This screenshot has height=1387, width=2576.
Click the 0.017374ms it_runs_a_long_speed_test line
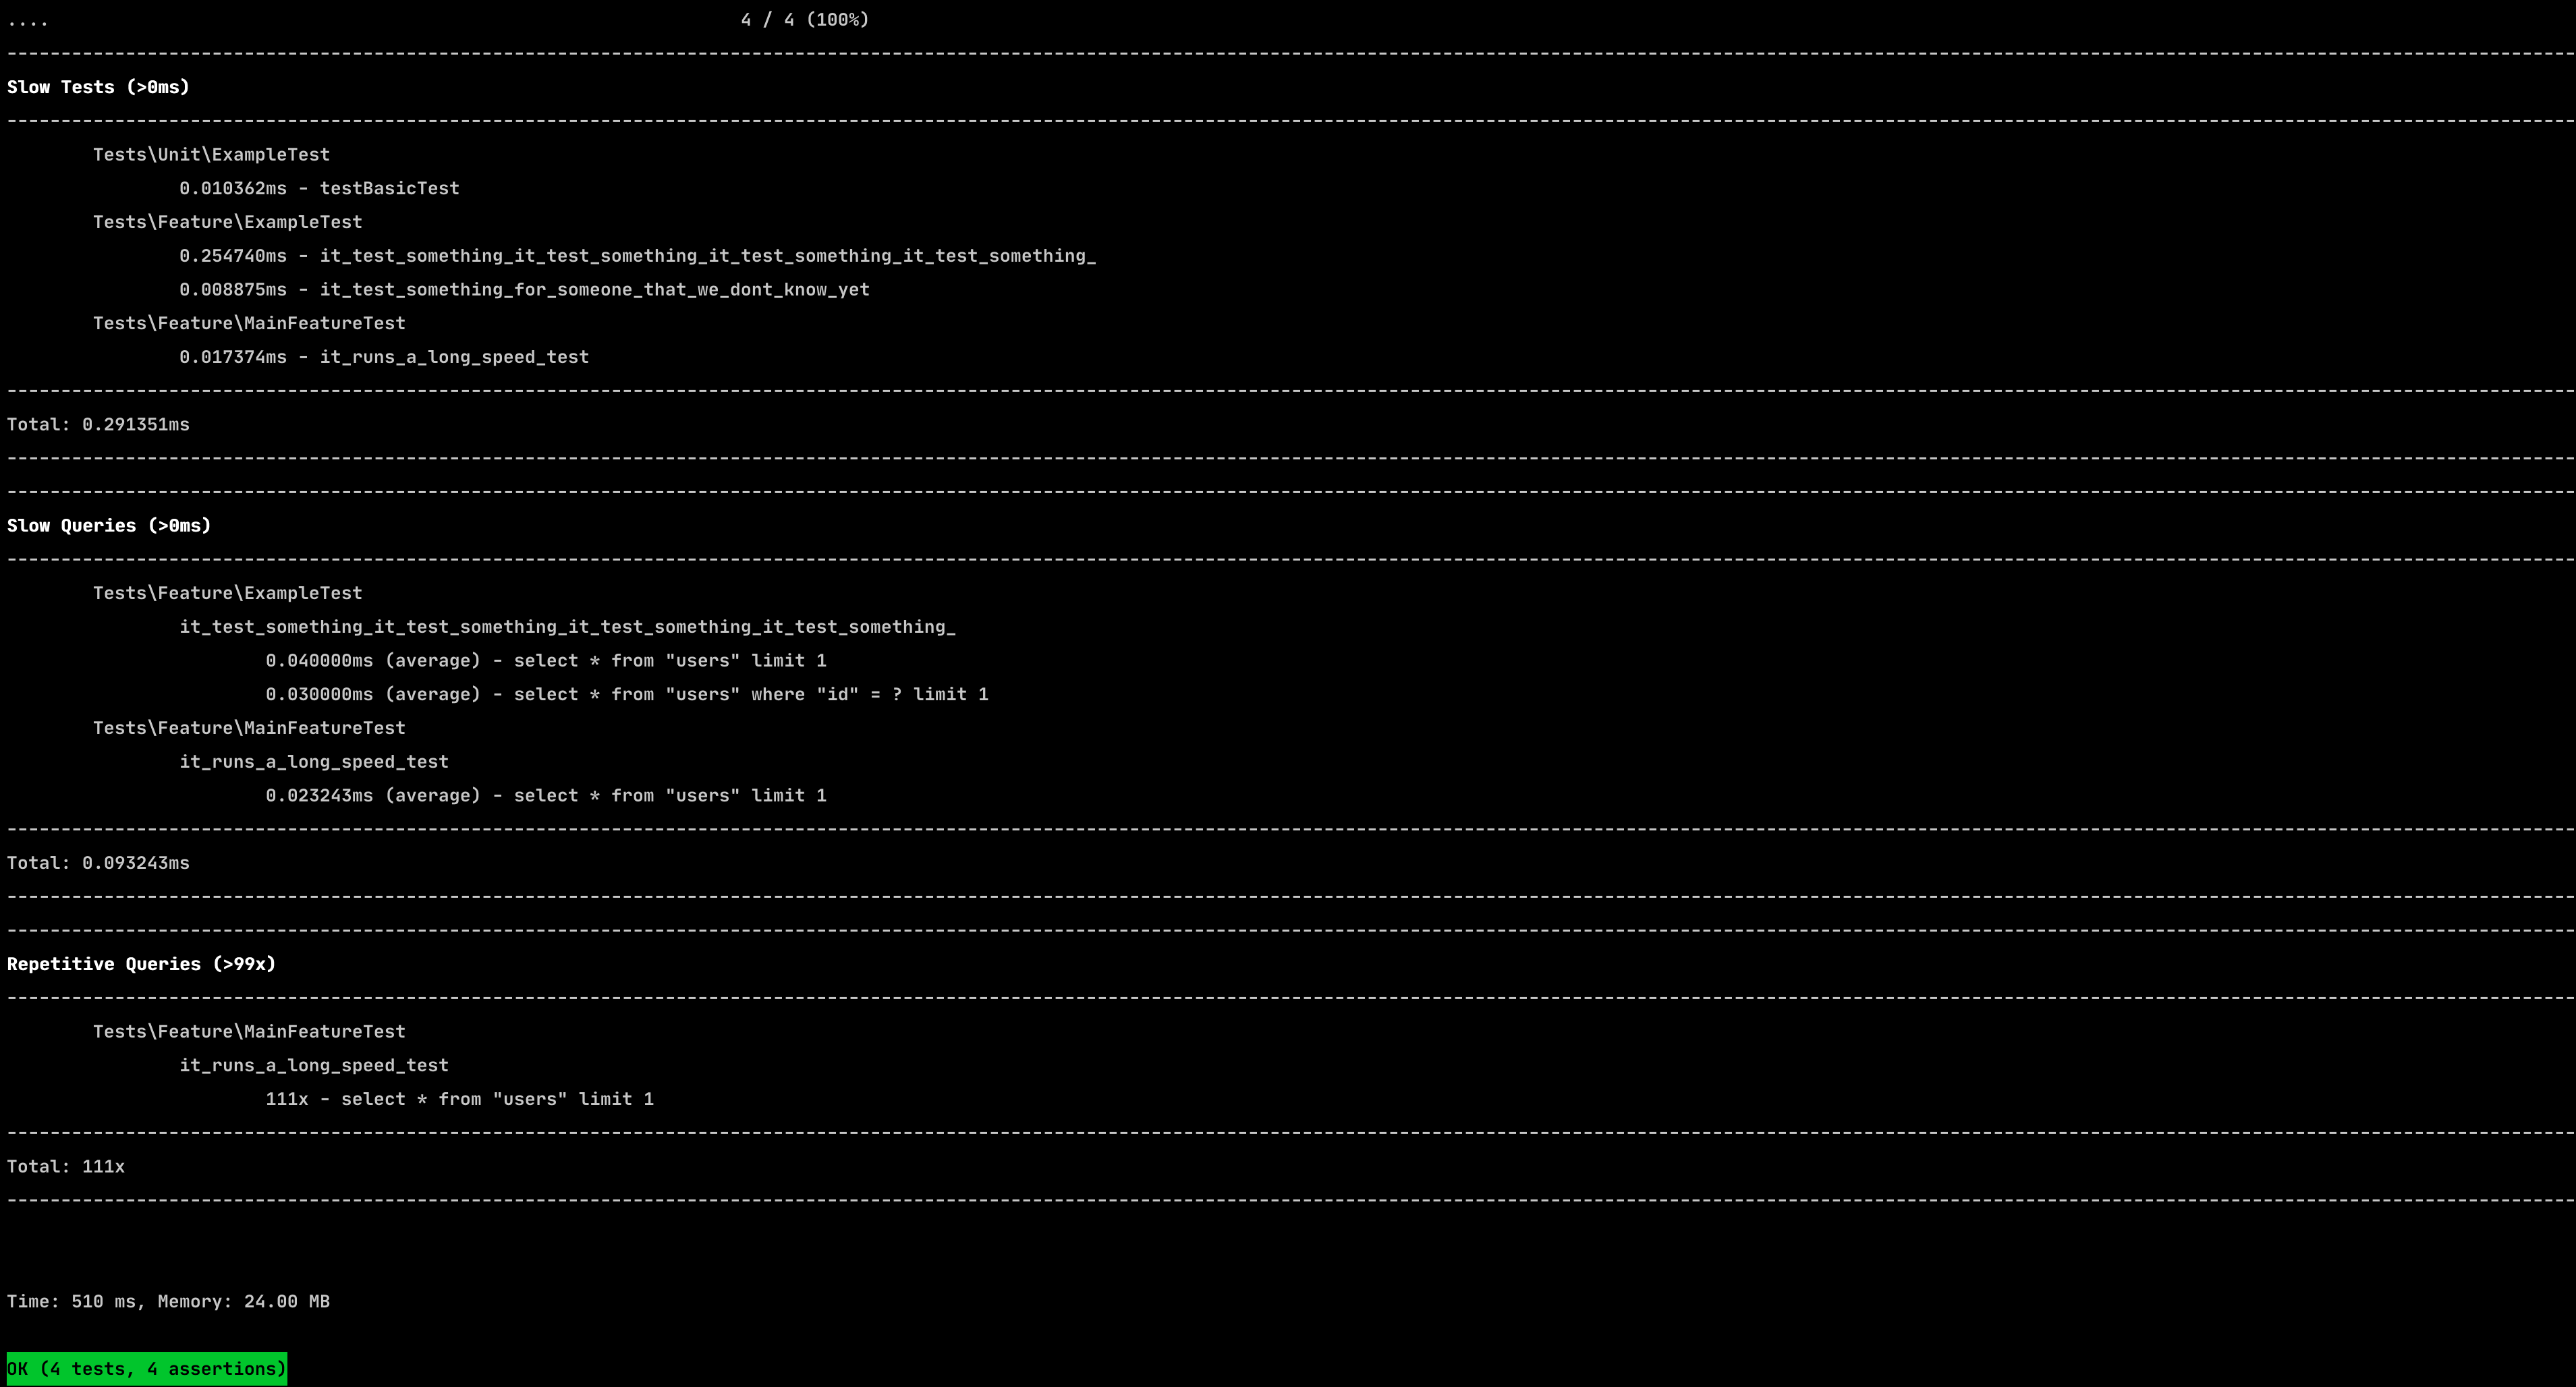tap(384, 357)
